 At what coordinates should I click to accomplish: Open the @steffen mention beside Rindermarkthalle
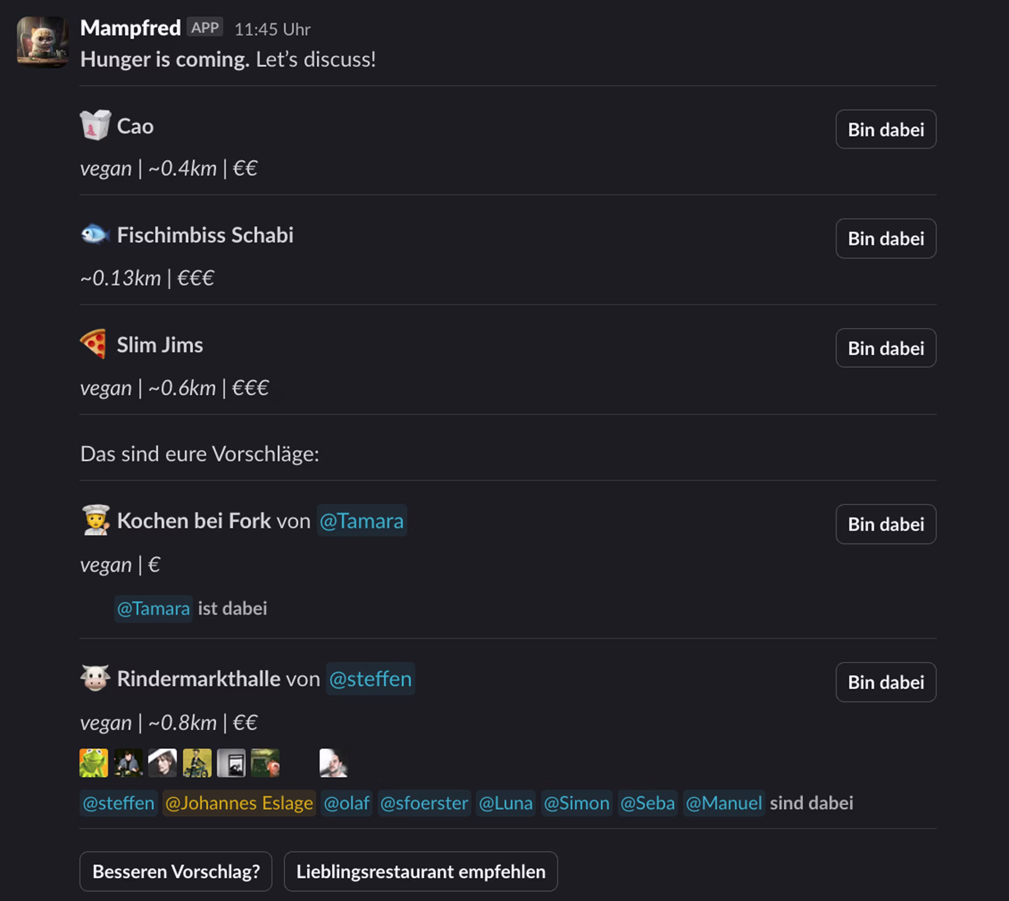370,679
